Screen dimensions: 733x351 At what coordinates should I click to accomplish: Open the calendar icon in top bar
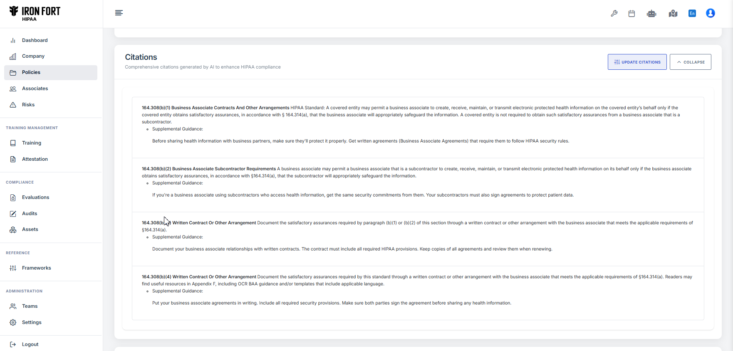point(631,14)
